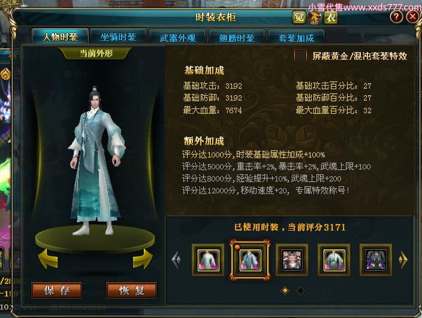The width and height of the screenshot is (422, 318).
Task: Rotate character left with yellow arrow
Action: point(48,259)
